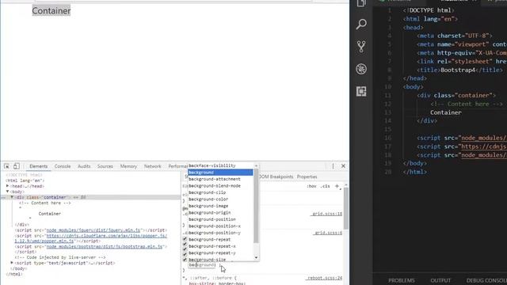Toggle :hov element state button
Screen dimensions: 507x285
click(311, 187)
